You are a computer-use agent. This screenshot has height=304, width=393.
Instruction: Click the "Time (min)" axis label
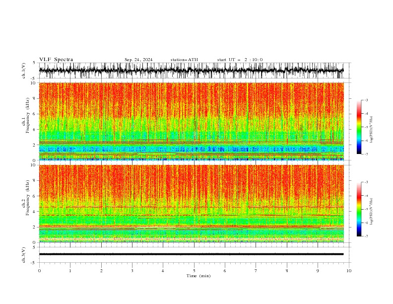tap(198, 276)
